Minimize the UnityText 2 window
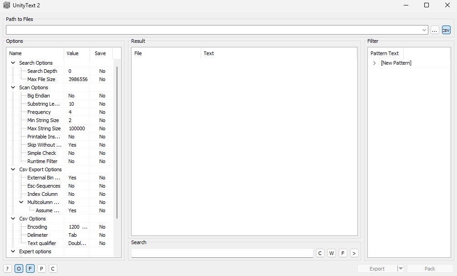This screenshot has width=457, height=276. [x=406, y=5]
